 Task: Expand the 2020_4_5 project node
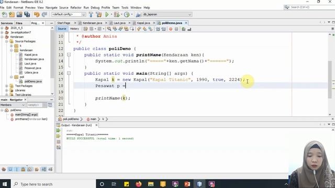(2, 28)
